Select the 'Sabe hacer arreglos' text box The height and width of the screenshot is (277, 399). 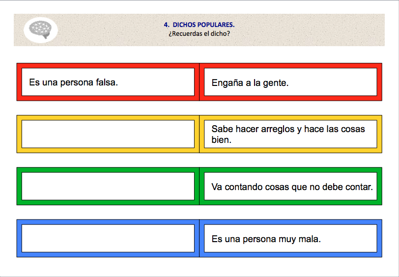coord(290,134)
